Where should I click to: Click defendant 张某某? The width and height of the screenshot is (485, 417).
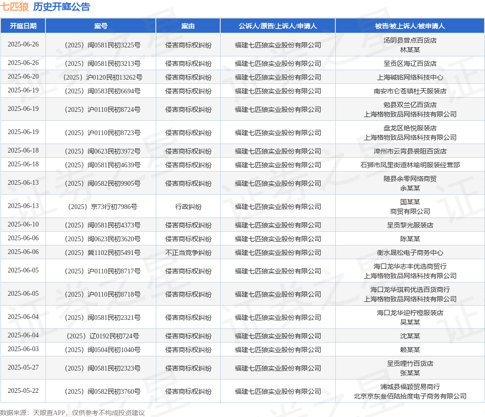tap(410, 373)
